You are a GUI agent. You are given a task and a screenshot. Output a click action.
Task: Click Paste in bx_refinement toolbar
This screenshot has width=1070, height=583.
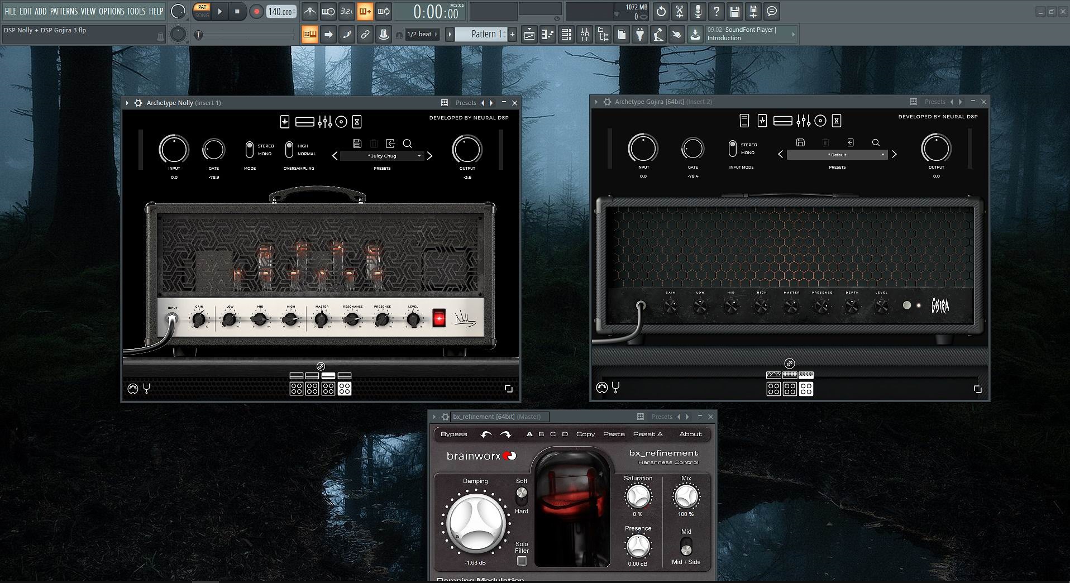[x=614, y=434]
